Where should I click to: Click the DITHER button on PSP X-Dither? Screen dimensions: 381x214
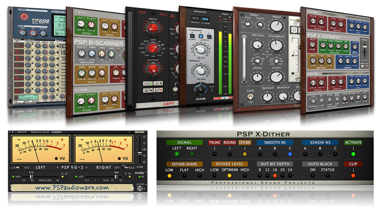(245, 142)
